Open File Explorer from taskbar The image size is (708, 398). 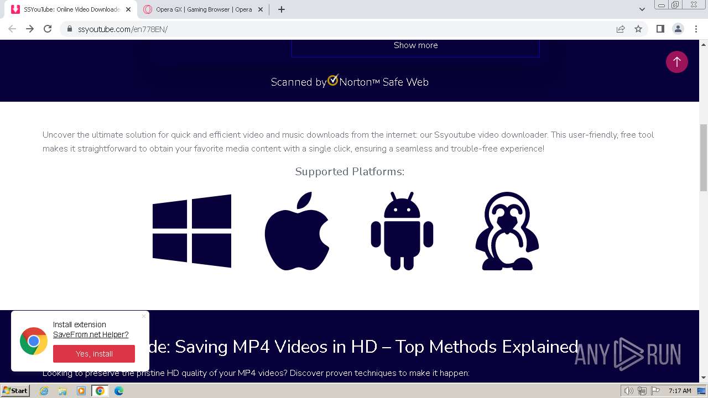pos(63,391)
